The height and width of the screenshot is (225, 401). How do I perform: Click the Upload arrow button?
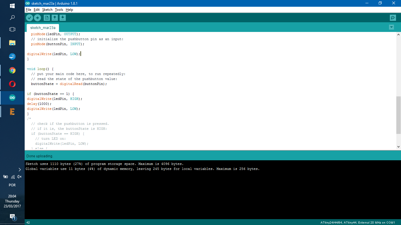[x=37, y=18]
